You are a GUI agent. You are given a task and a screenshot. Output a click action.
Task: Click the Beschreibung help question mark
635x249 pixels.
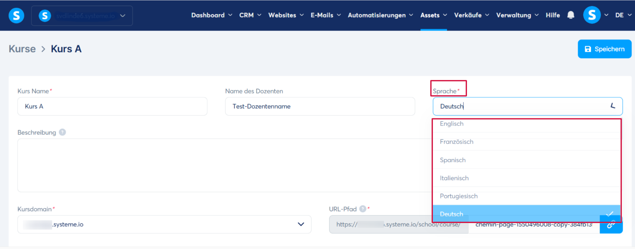point(62,132)
